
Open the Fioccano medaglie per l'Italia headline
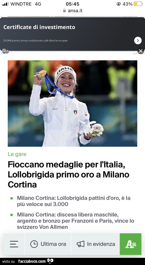(x=68, y=174)
